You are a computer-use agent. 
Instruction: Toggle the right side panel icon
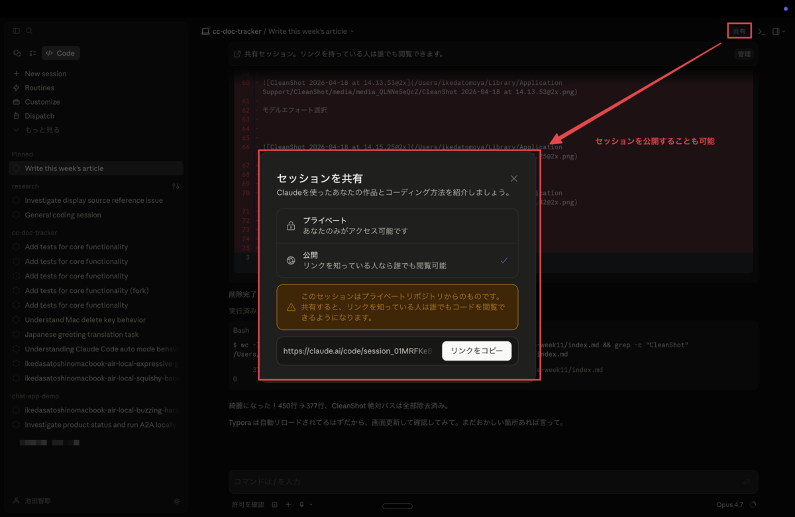pos(775,31)
